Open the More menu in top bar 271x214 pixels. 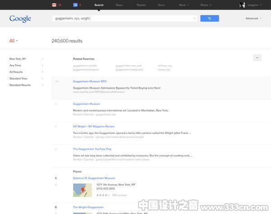coord(184,5)
